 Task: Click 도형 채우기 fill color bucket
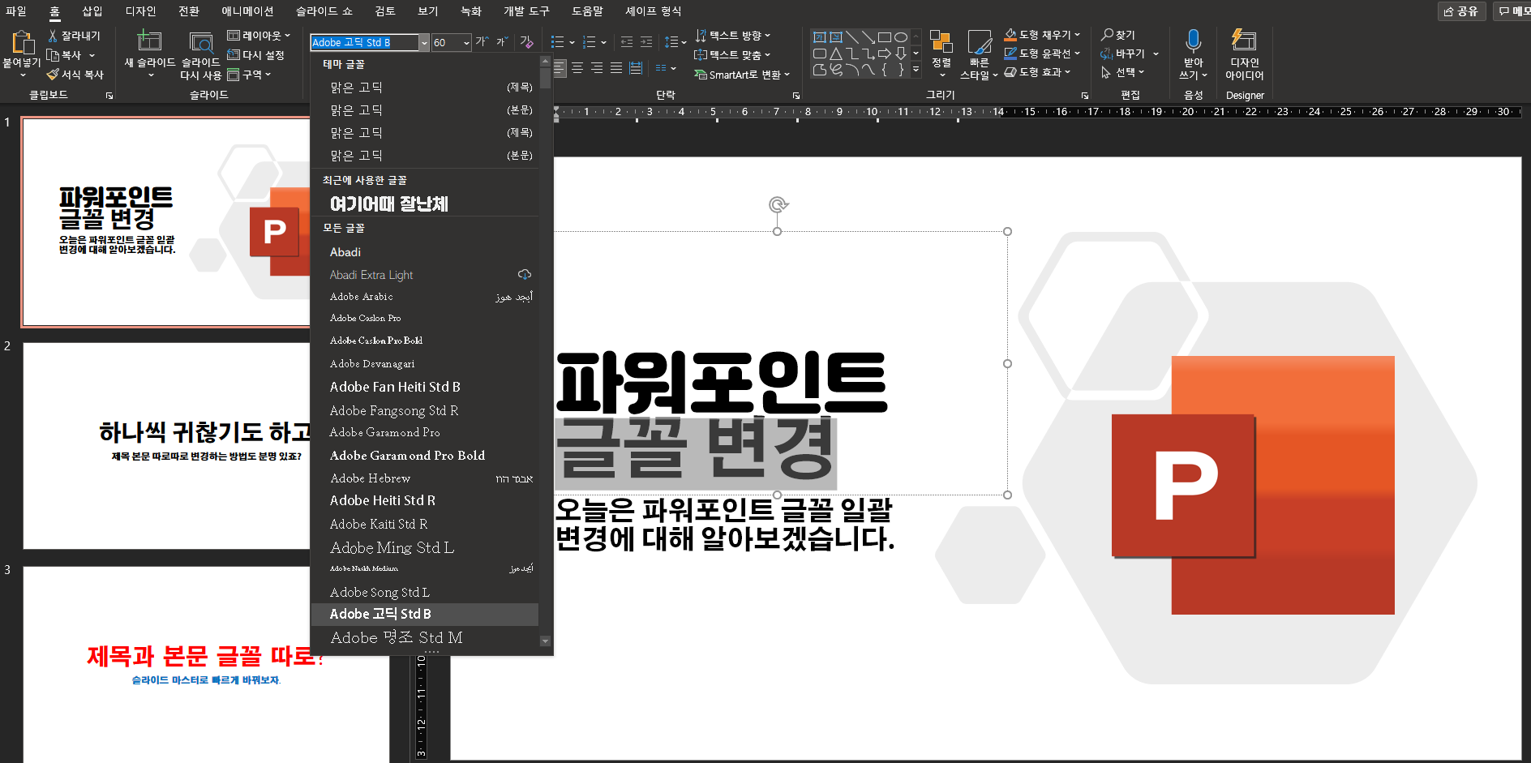tap(1010, 35)
